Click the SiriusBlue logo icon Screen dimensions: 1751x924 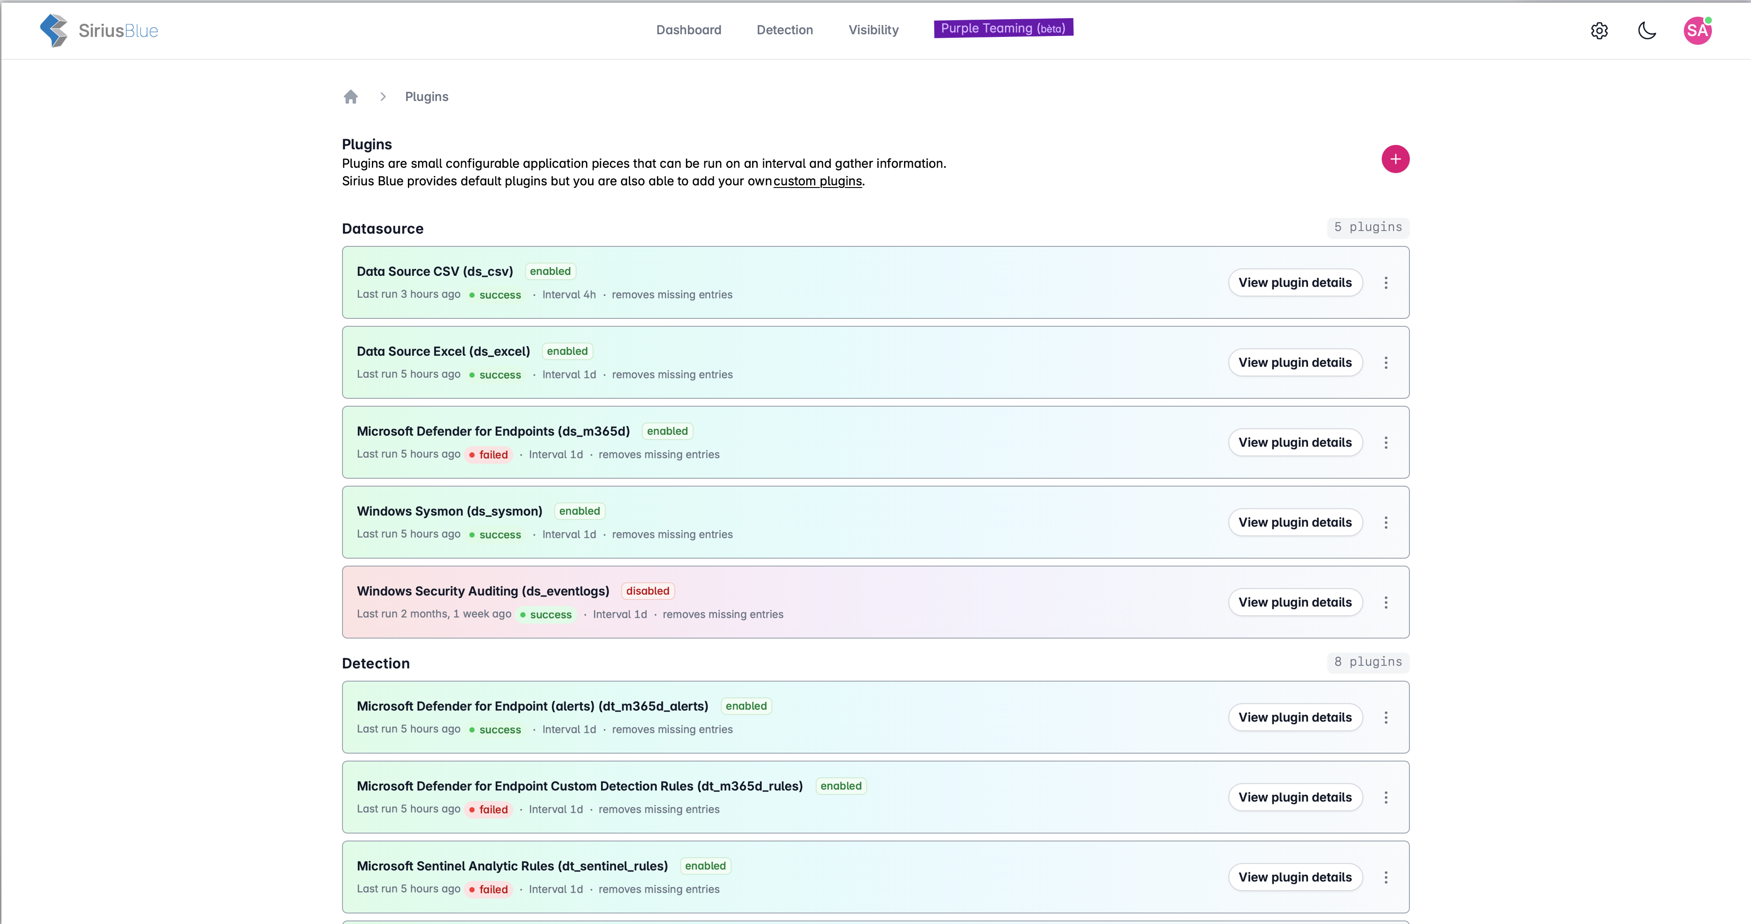click(54, 31)
